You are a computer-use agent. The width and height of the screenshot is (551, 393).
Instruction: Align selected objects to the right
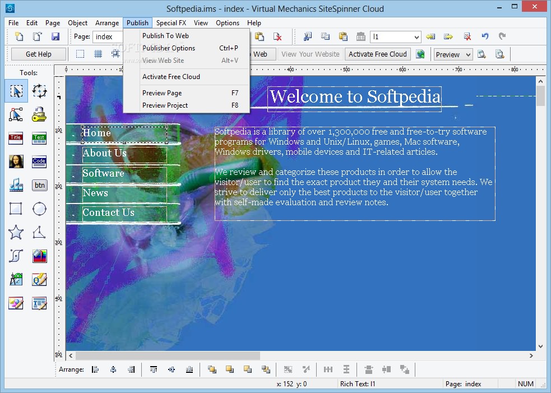click(131, 369)
